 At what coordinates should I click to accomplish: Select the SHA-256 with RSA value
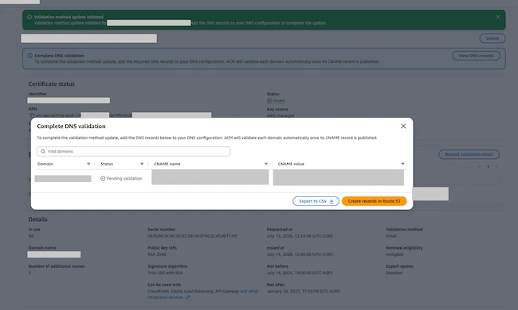[165, 273]
